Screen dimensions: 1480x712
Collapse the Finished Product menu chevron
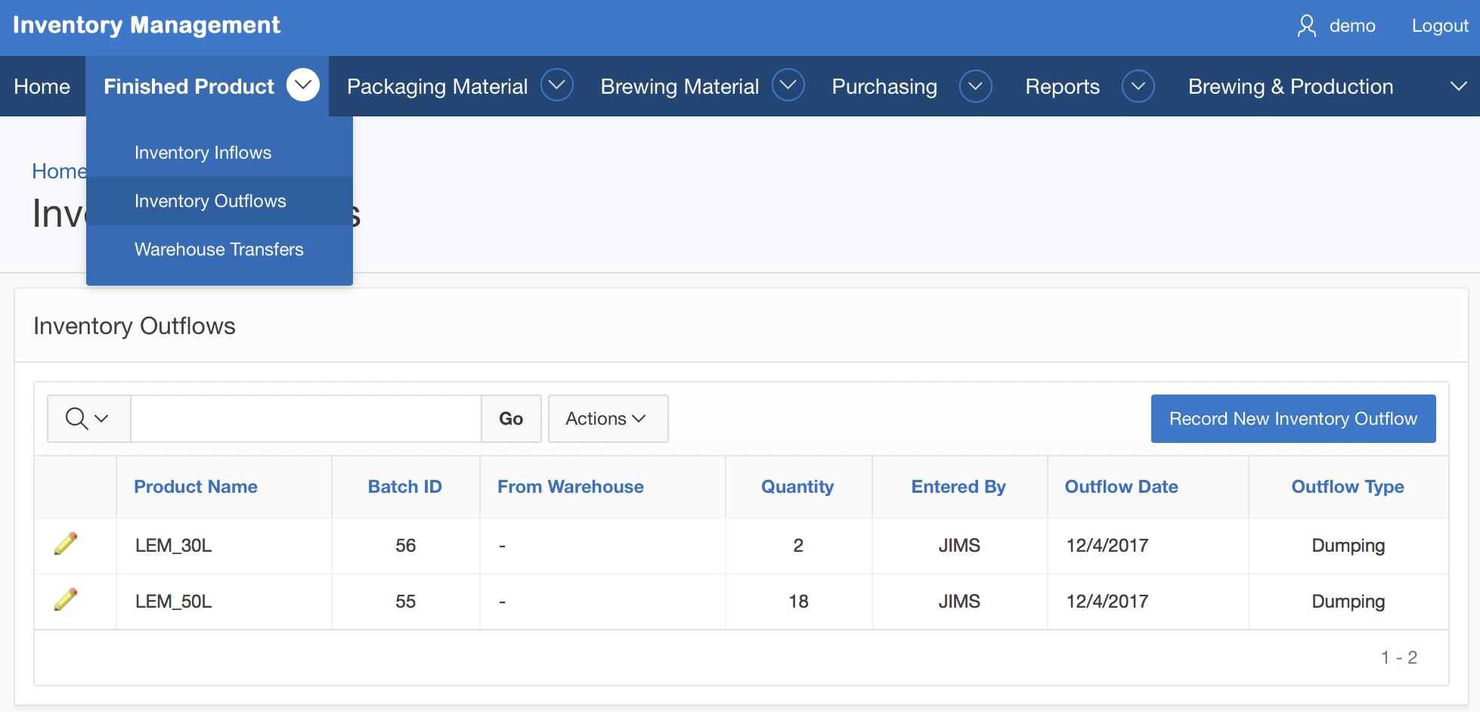(x=303, y=85)
